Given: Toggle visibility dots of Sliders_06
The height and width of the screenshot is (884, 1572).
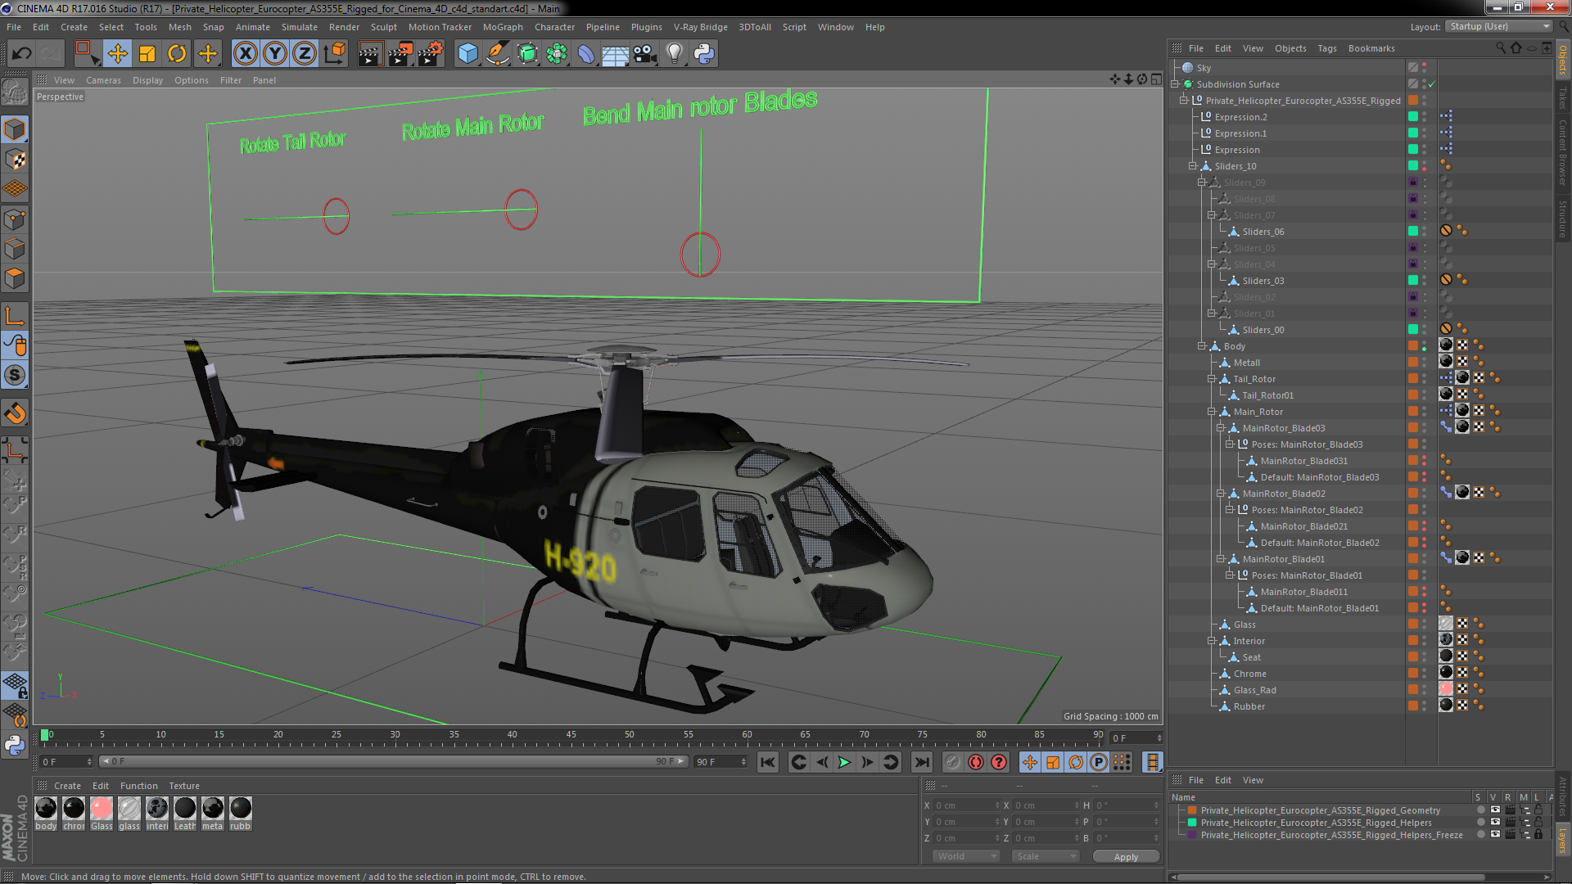Looking at the screenshot, I should coord(1425,232).
